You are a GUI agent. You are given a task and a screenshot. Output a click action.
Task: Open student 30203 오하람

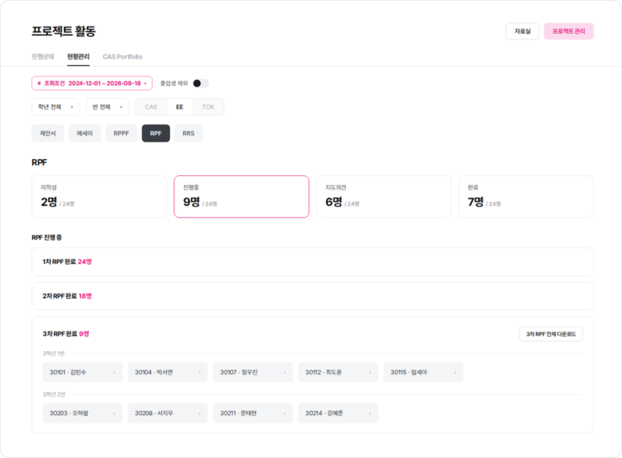[x=83, y=414]
